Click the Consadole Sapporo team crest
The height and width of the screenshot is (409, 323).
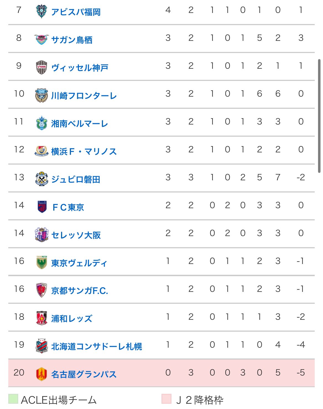[42, 346]
